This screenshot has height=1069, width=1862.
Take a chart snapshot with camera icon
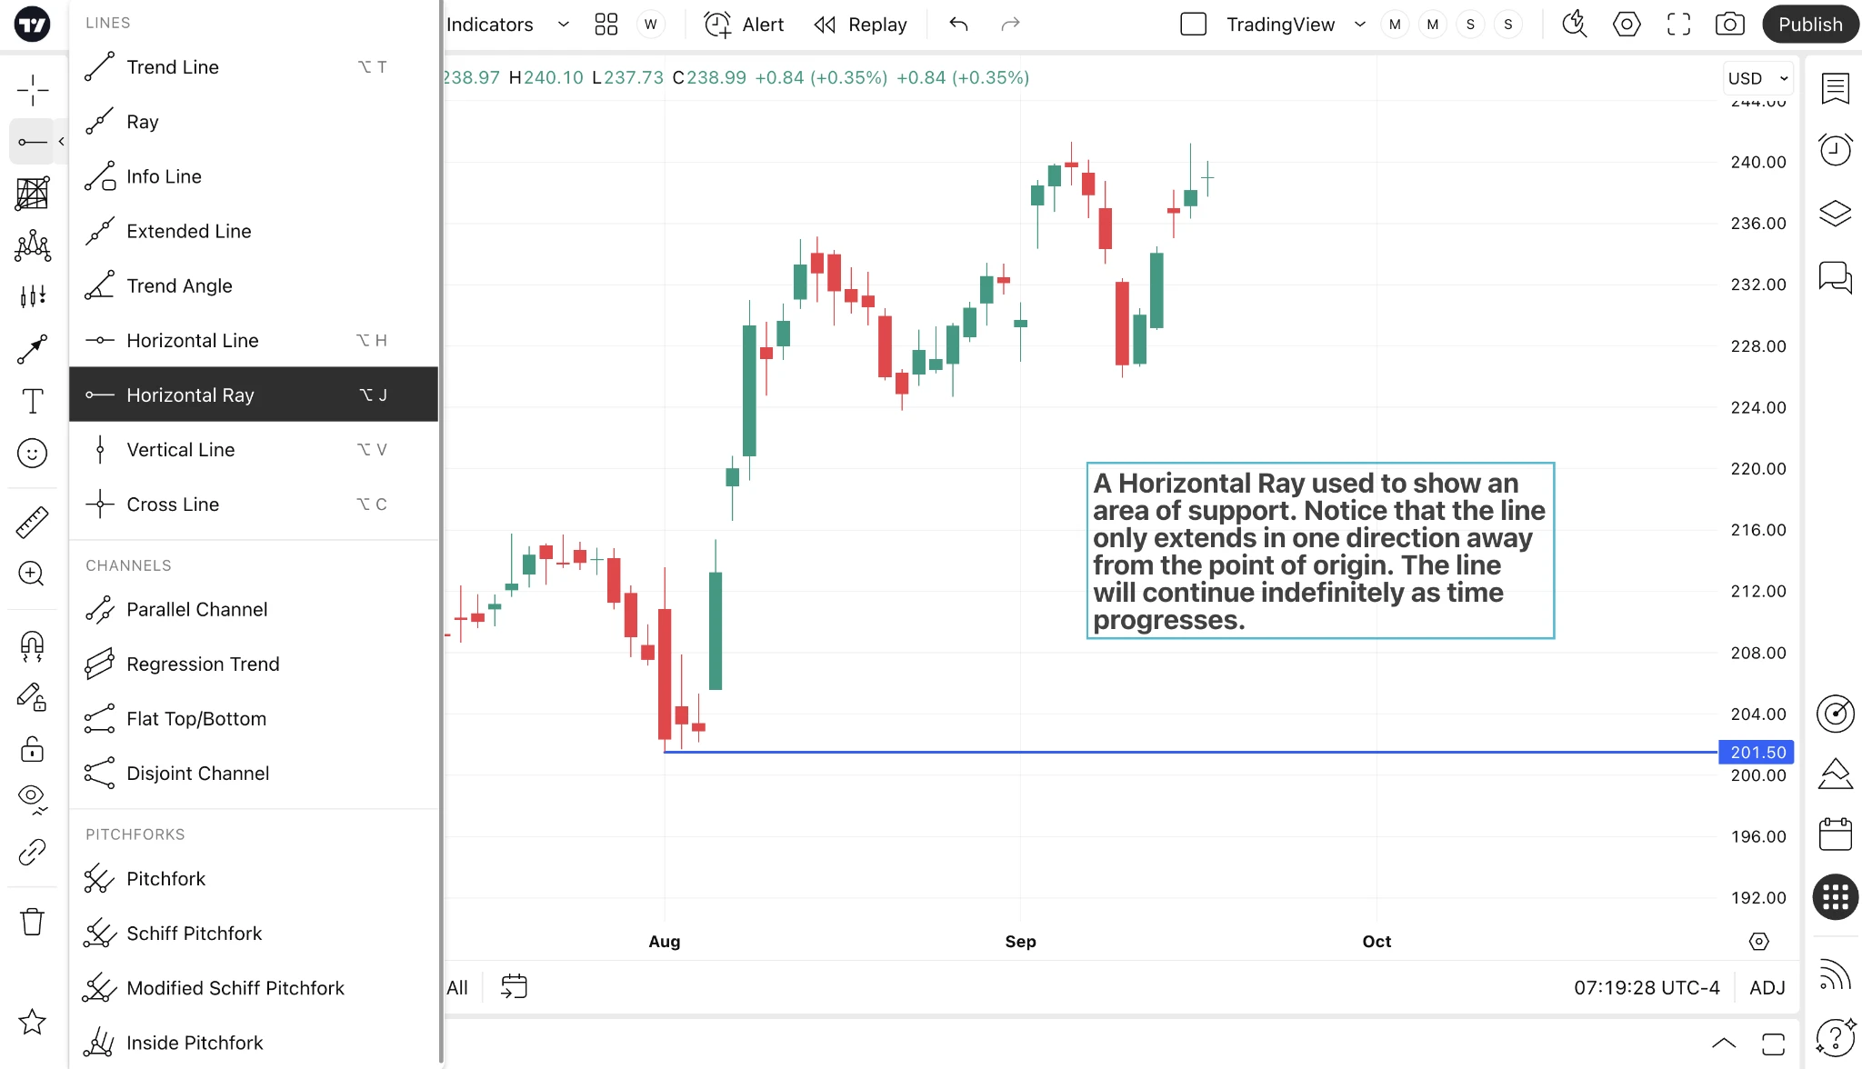[x=1729, y=25]
